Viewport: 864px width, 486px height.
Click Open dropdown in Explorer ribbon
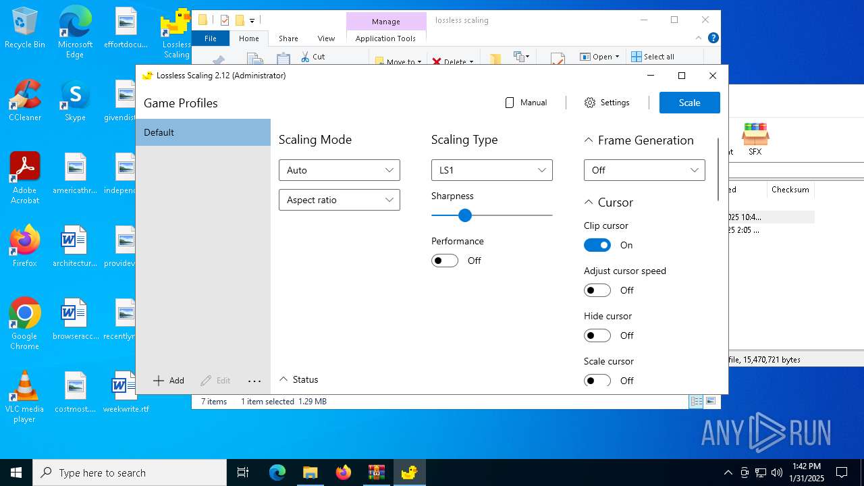coord(600,57)
